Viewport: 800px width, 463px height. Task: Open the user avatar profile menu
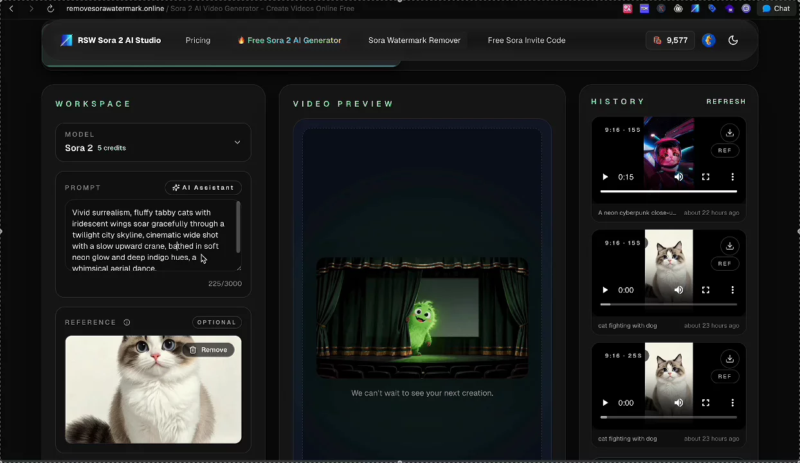click(x=709, y=41)
